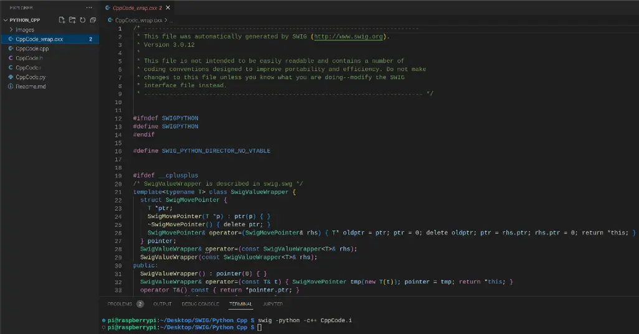Image resolution: width=639 pixels, height=334 pixels.
Task: Open the Jupyter panel tab
Action: 273,304
